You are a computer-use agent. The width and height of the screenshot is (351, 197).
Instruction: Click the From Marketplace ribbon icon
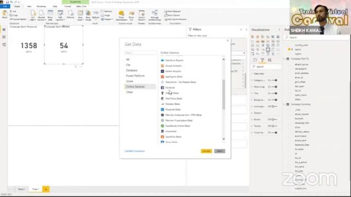(x=121, y=15)
